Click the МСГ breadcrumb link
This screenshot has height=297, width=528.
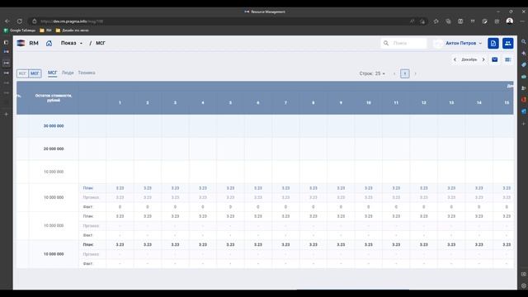[101, 43]
